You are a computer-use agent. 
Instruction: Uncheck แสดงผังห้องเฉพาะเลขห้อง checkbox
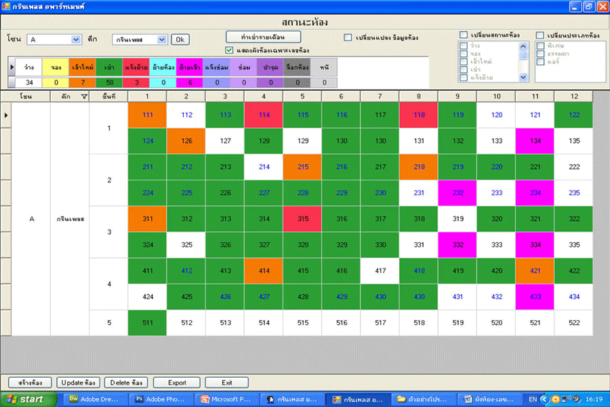click(229, 50)
